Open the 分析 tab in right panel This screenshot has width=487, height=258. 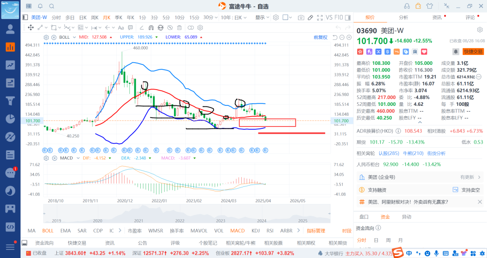click(404, 18)
